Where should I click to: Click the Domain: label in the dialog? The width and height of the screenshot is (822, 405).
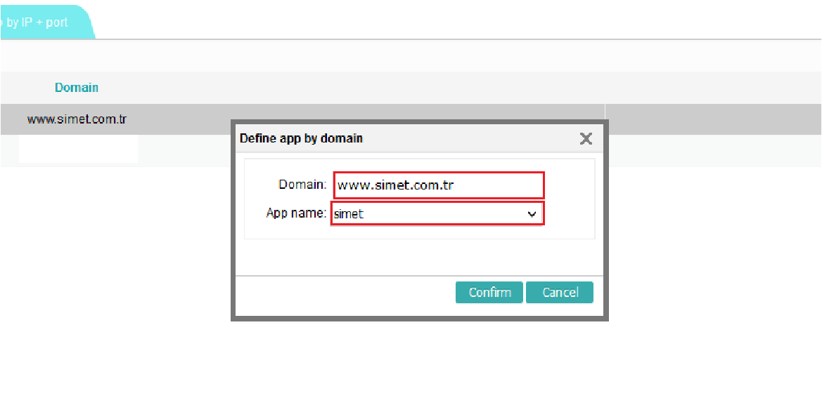[302, 185]
